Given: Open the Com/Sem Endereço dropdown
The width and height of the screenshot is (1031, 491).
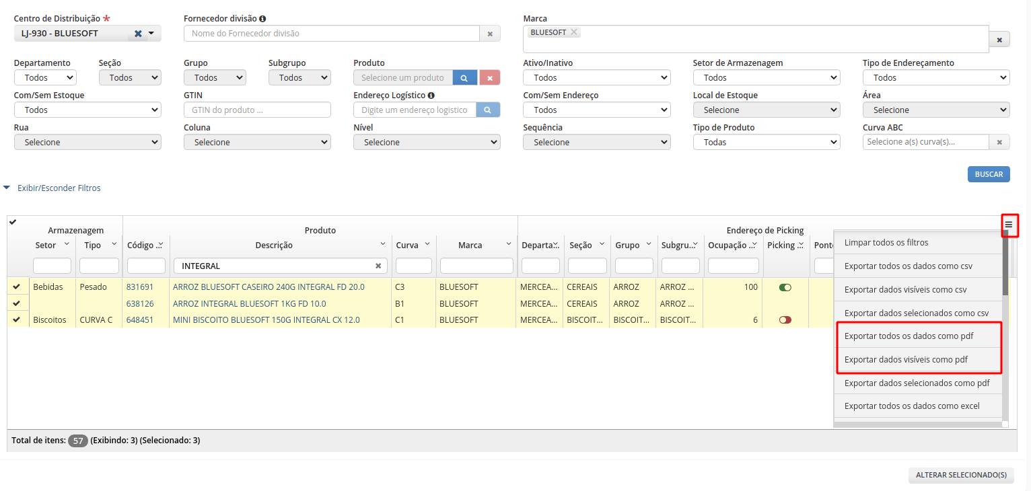Looking at the screenshot, I should [x=597, y=110].
